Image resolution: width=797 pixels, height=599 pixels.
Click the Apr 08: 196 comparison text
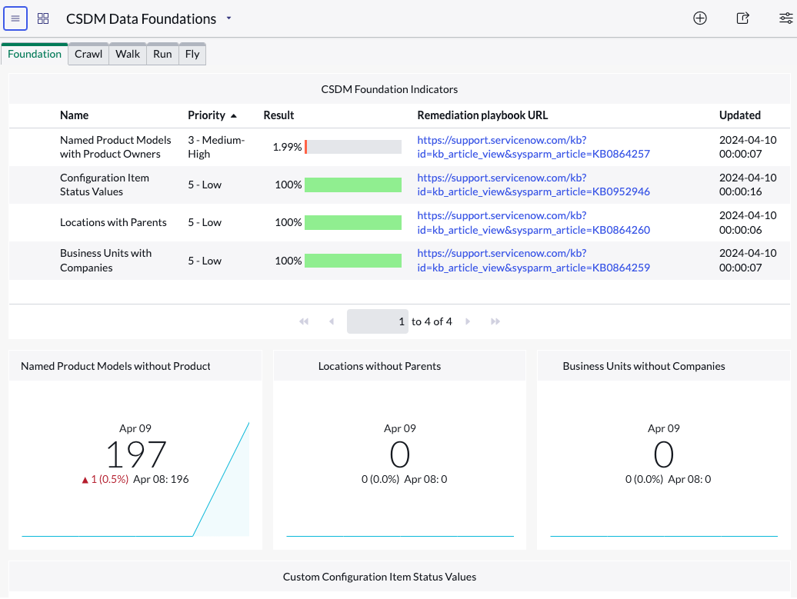click(161, 479)
